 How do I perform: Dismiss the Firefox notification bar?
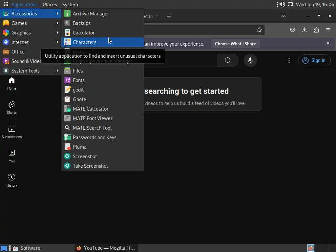click(328, 43)
